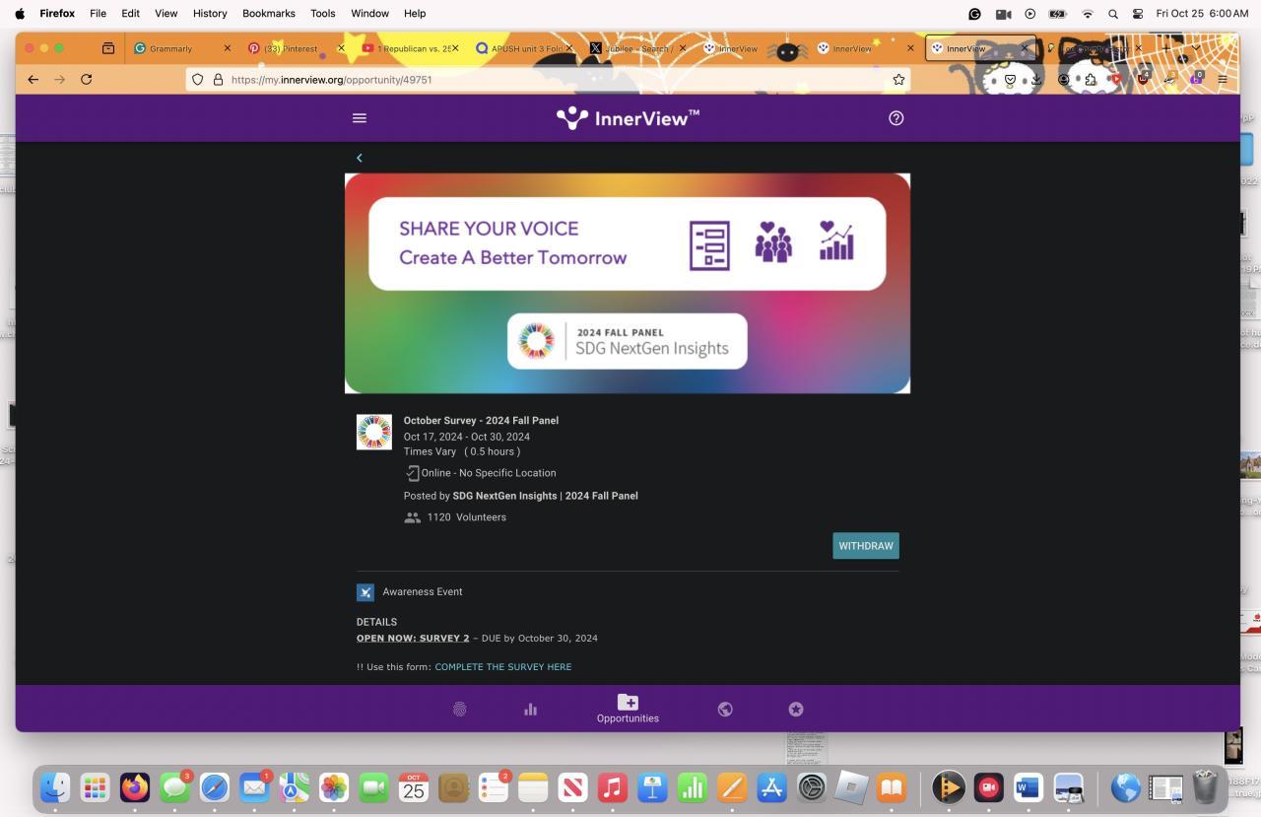Click the InnerView logo in header
The width and height of the screenshot is (1261, 817).
[x=628, y=118]
